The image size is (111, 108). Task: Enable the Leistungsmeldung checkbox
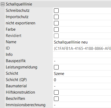coord(56,67)
